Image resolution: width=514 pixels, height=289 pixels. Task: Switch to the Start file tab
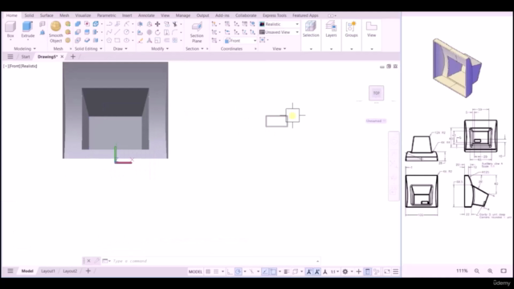coord(26,57)
